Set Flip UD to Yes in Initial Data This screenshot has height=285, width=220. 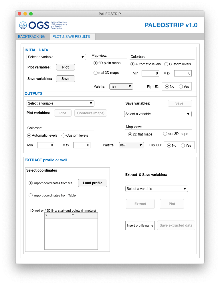pyautogui.click(x=181, y=87)
